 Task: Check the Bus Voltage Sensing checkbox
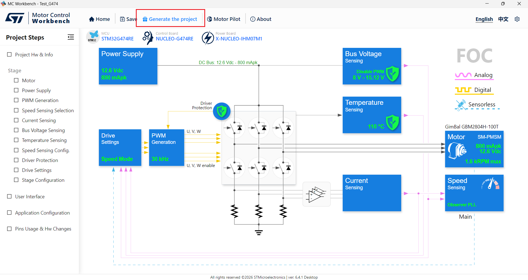[16, 130]
